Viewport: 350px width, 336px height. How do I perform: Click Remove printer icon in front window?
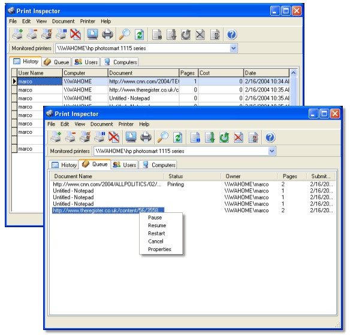click(70, 137)
